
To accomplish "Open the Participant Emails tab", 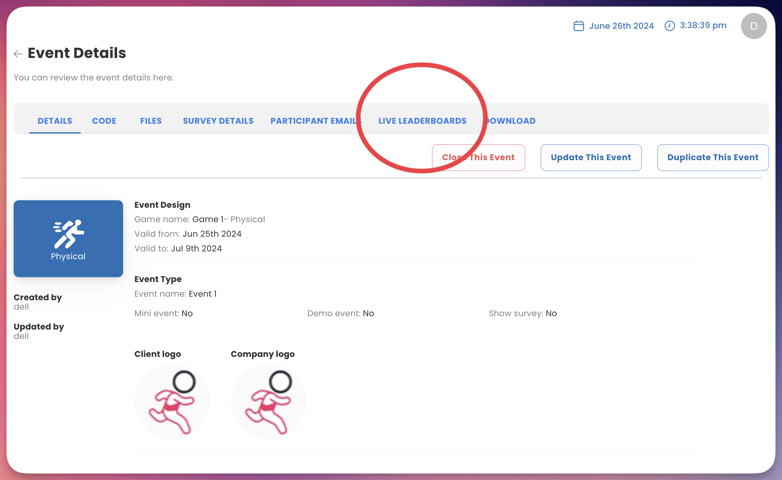I will point(314,121).
